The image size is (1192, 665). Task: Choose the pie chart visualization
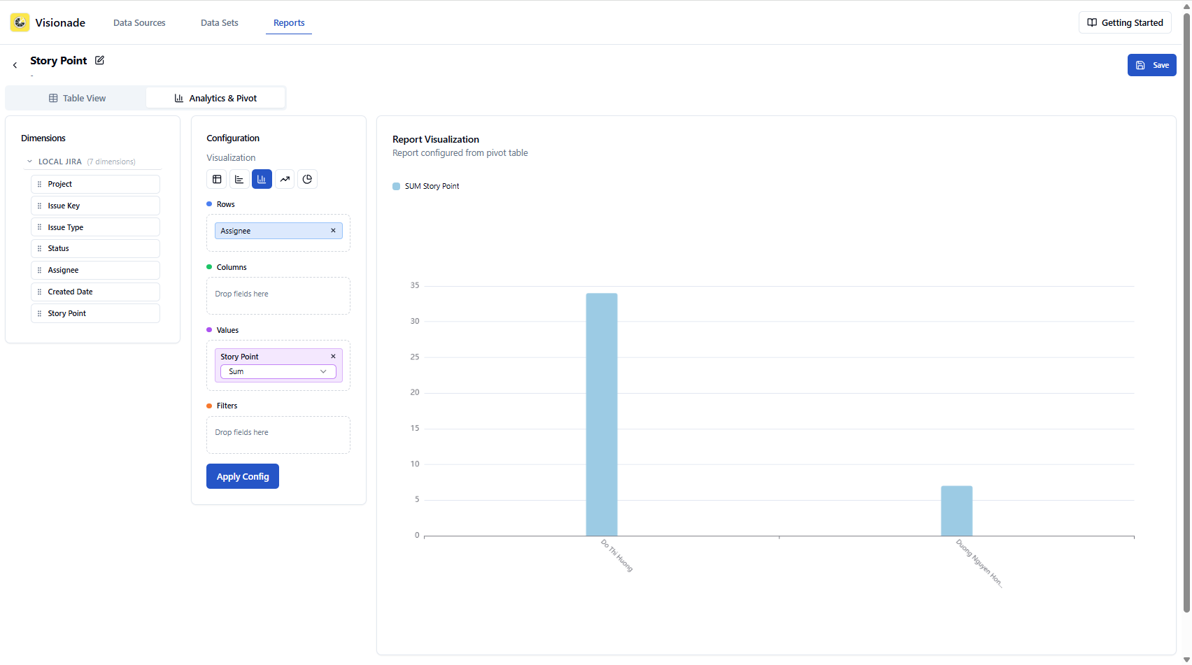point(307,179)
